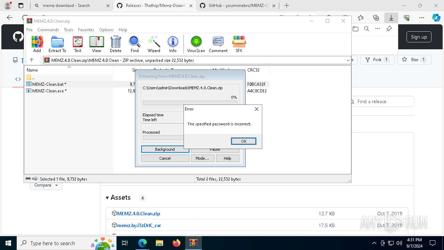Click OK in the Error dialog
This screenshot has height=250, width=444.
tap(244, 141)
